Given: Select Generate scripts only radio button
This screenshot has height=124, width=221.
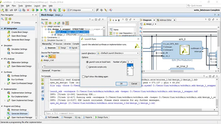Looking at the screenshot, I should point(87,67).
